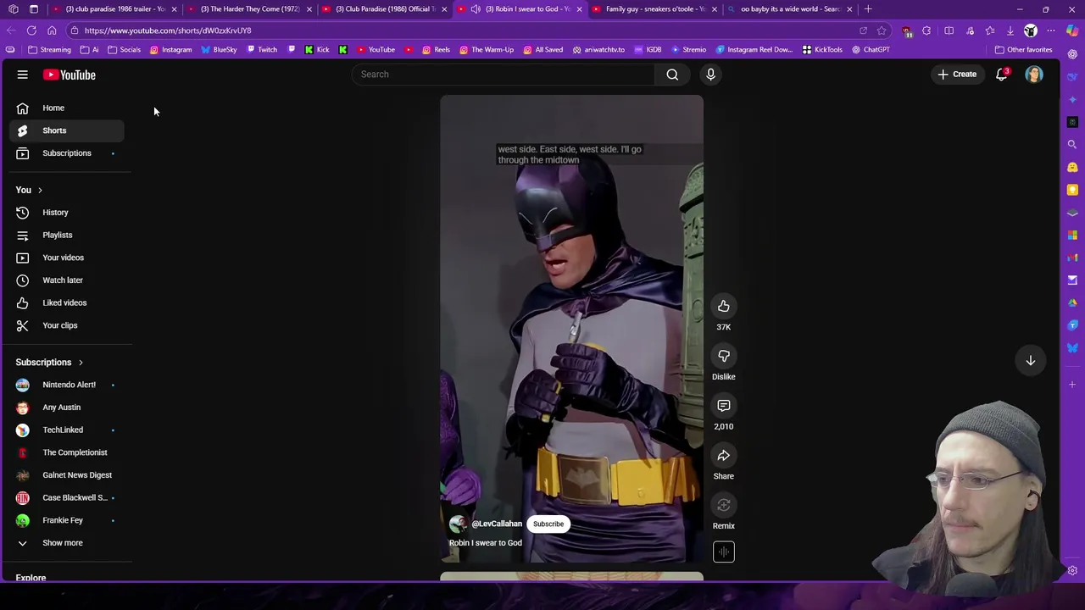Expand the You section chevron

[x=40, y=191]
